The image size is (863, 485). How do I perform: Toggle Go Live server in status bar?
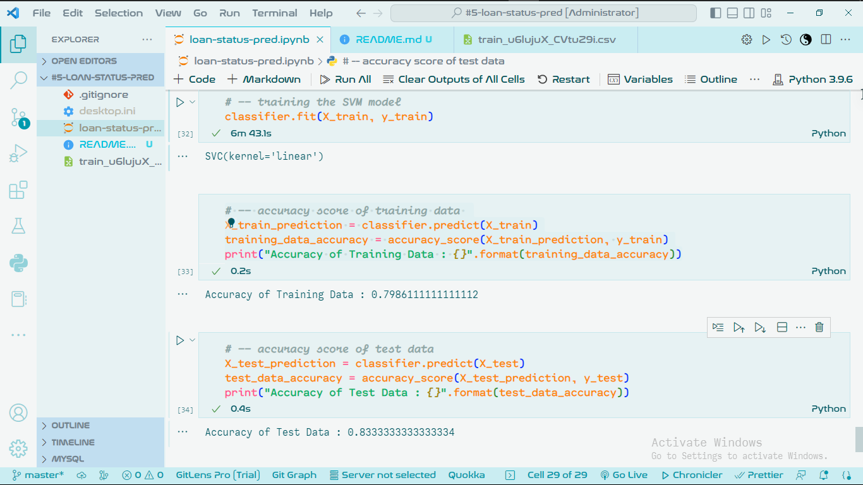(624, 475)
